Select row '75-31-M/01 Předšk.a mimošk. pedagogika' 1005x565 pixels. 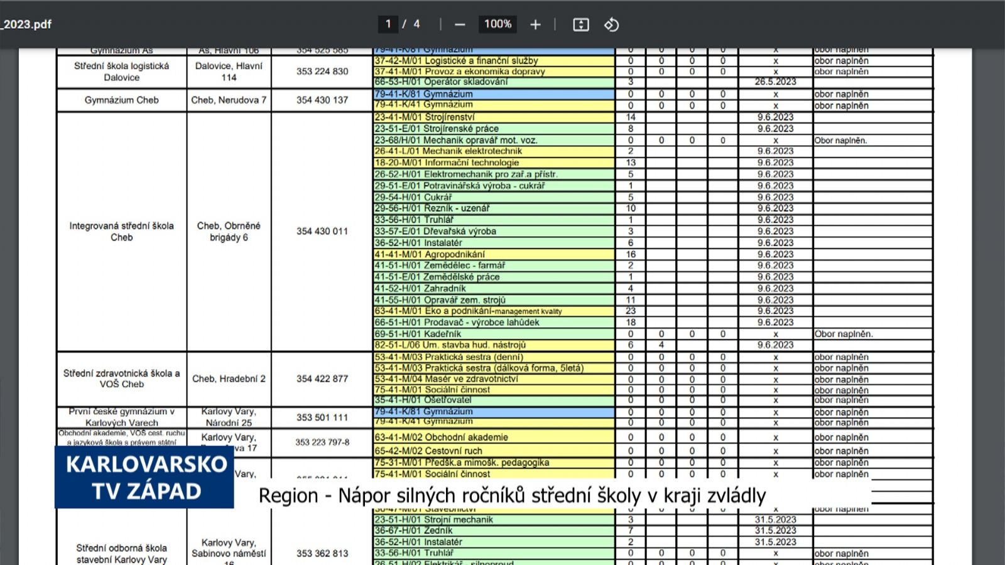click(x=494, y=463)
